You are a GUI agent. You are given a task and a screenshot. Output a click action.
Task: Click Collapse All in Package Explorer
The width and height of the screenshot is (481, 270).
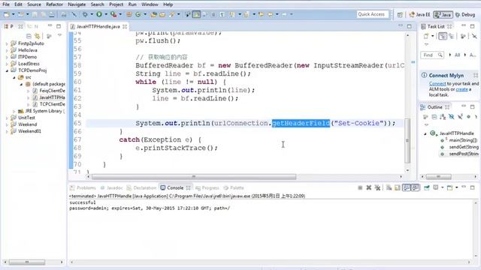point(29,36)
